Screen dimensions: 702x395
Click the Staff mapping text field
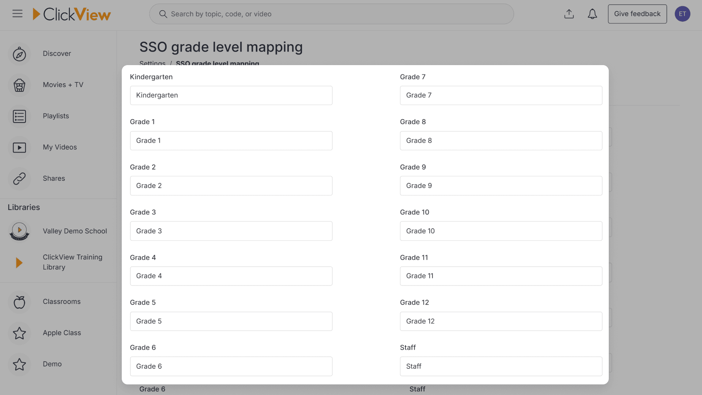[501, 366]
